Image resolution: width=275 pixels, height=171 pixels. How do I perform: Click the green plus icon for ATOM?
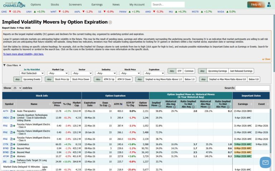pyautogui.click(x=14, y=156)
